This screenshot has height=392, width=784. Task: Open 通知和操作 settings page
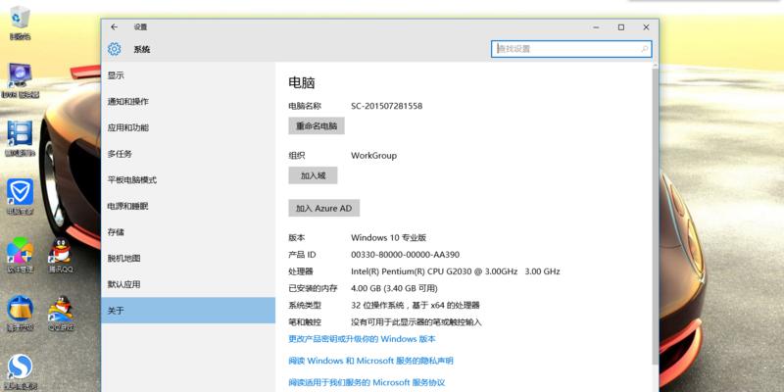pyautogui.click(x=188, y=102)
